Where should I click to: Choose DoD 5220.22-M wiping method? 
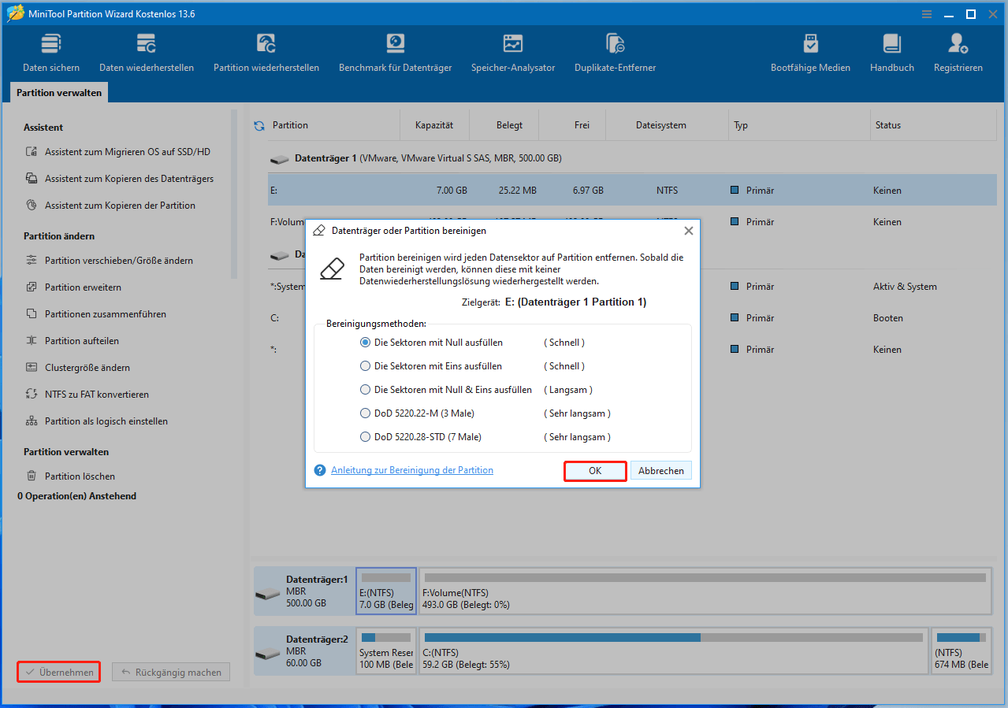tap(365, 413)
